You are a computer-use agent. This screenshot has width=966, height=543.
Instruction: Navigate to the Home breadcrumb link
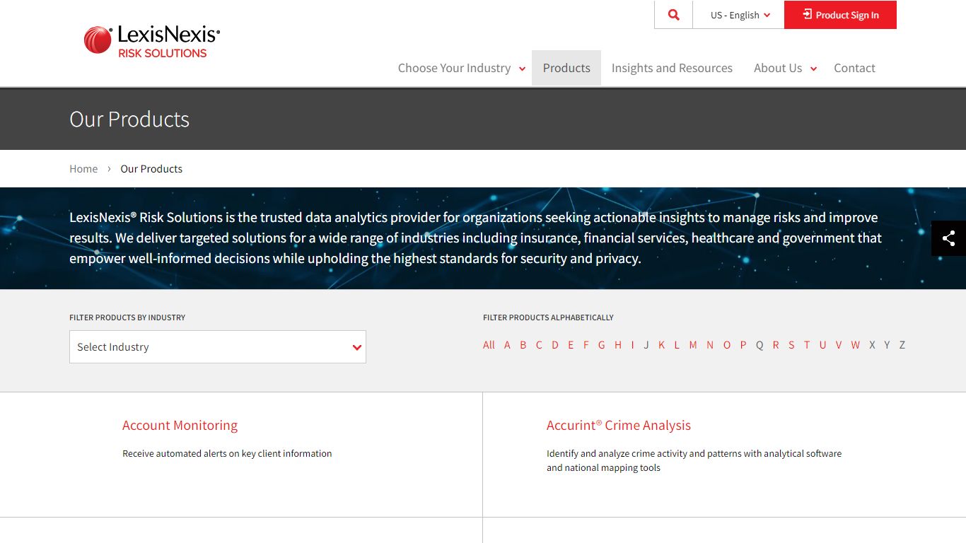[83, 168]
